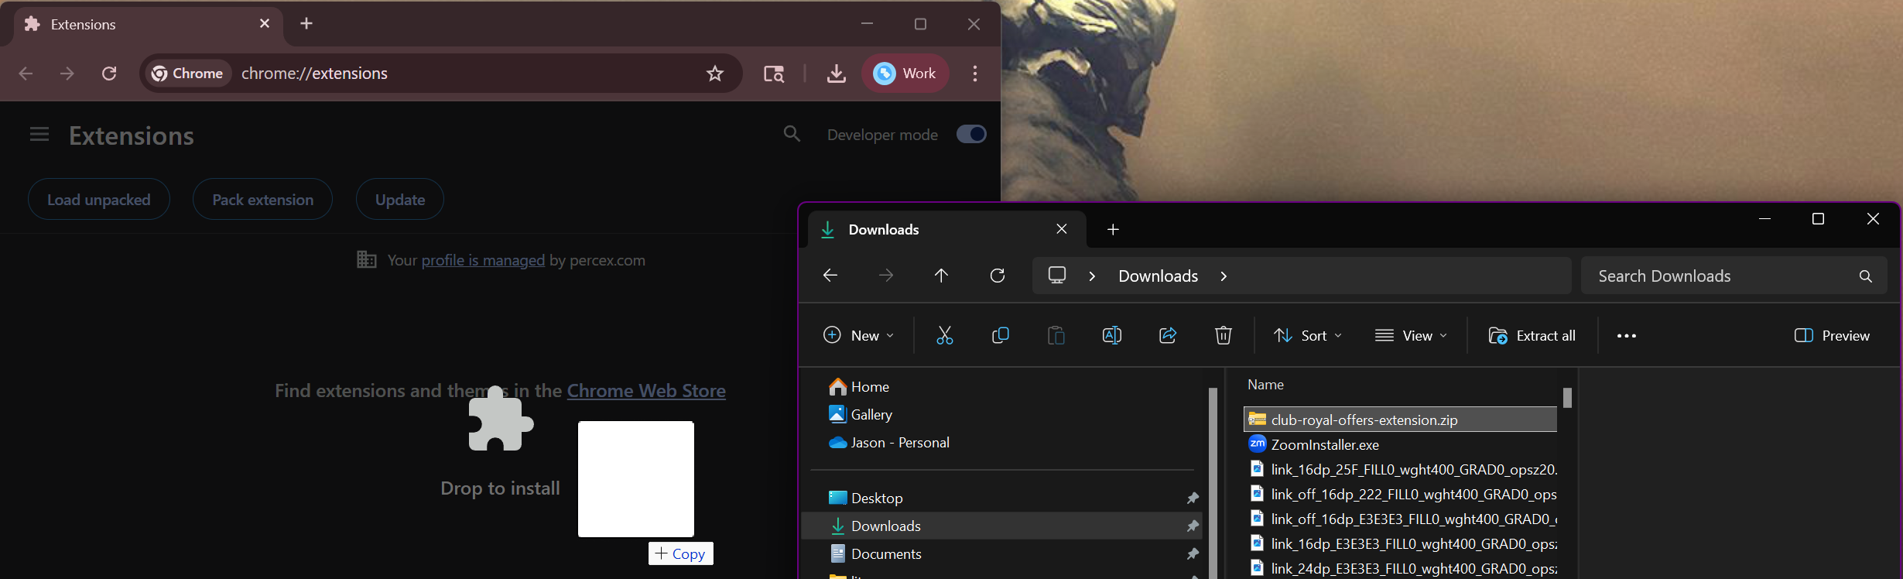Click the Load unpacked button
Viewport: 1903px width, 579px height.
(99, 200)
